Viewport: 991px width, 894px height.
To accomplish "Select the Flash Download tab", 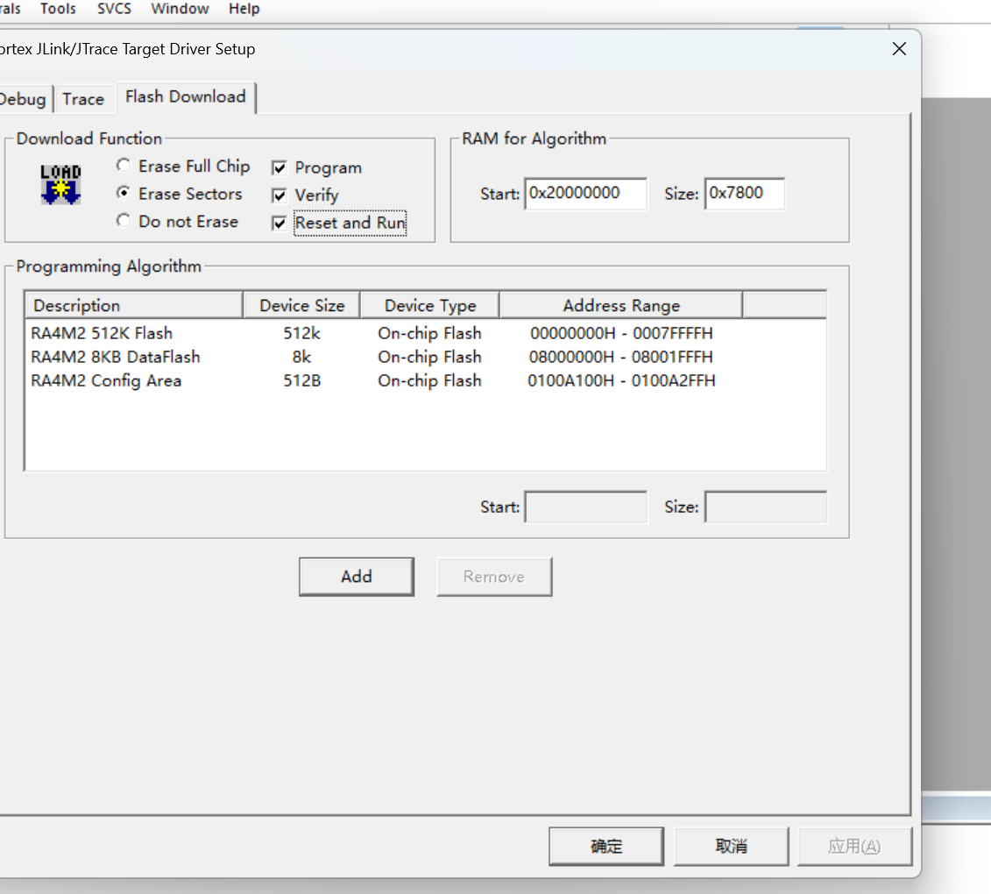I will click(185, 96).
